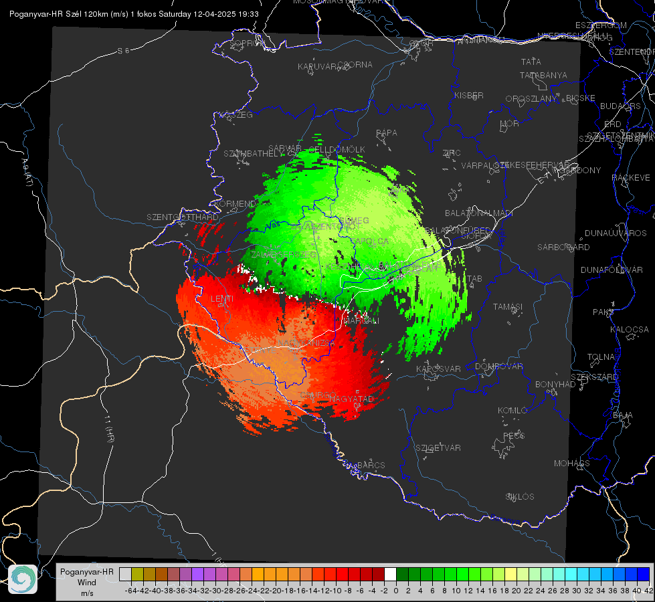This screenshot has width=655, height=602.
Task: Click the SARBOGARD label
Action: 563,247
